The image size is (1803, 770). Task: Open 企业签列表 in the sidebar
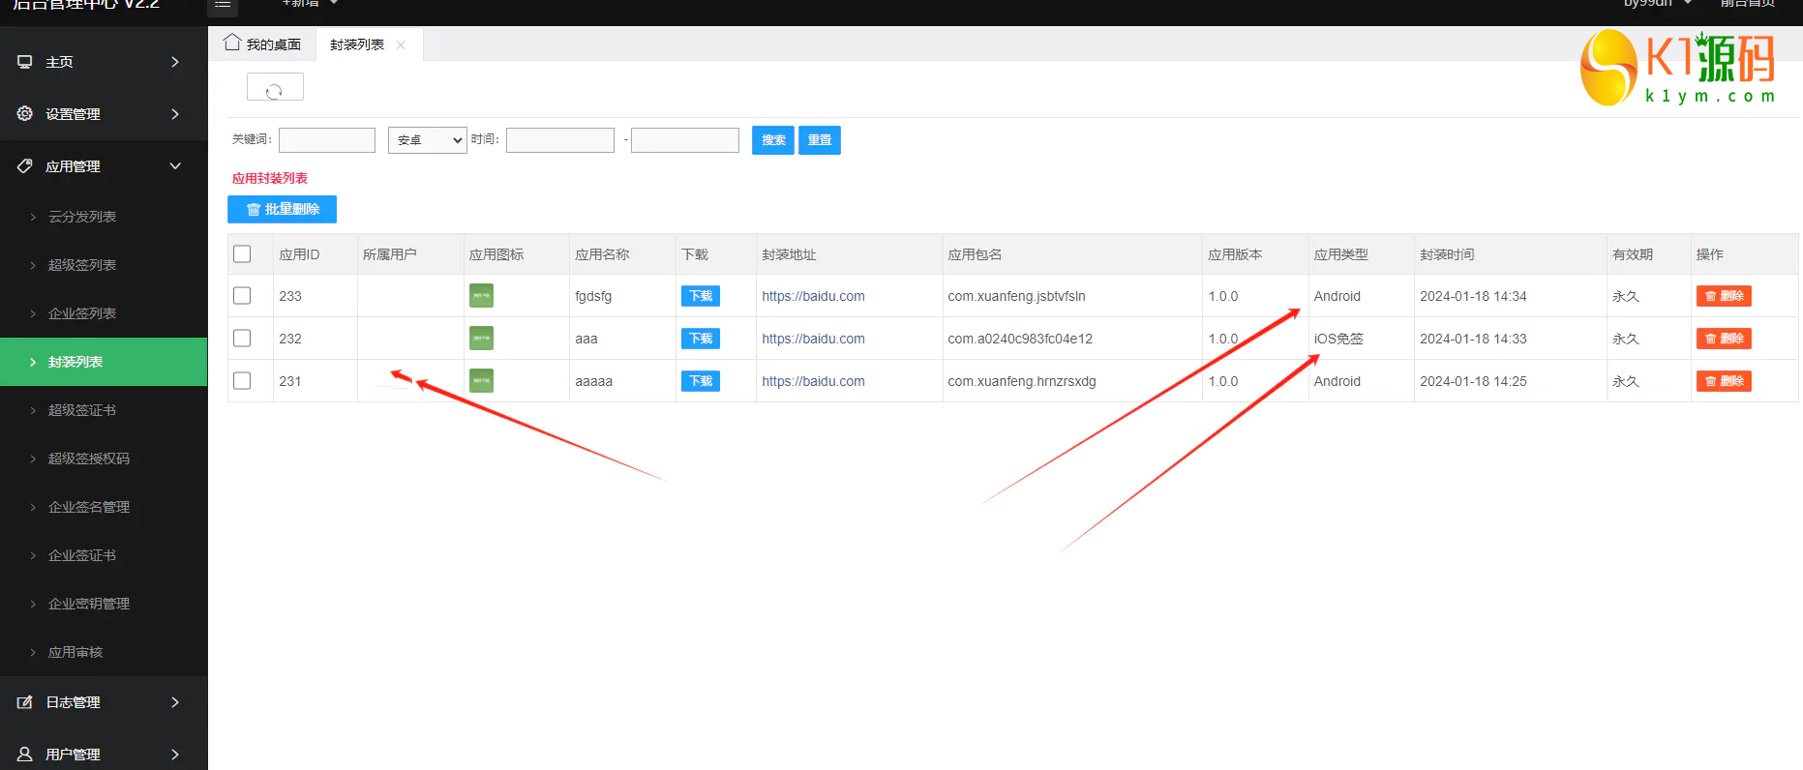(x=104, y=313)
